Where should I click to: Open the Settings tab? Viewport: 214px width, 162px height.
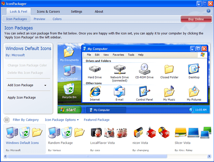point(76,12)
